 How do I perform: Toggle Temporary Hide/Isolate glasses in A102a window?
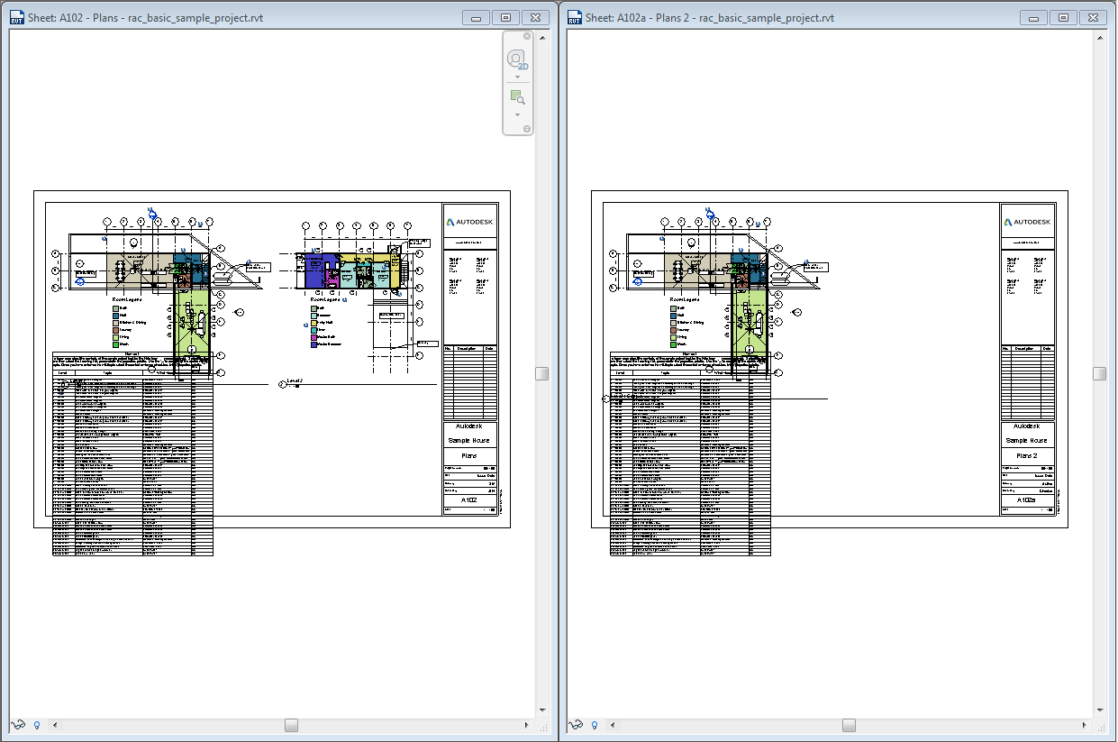coord(577,725)
